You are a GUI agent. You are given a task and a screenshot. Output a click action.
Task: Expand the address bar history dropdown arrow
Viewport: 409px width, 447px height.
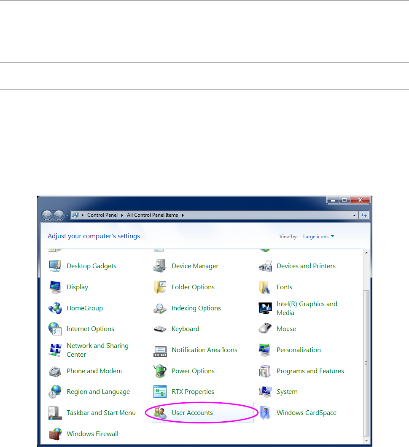[x=354, y=215]
